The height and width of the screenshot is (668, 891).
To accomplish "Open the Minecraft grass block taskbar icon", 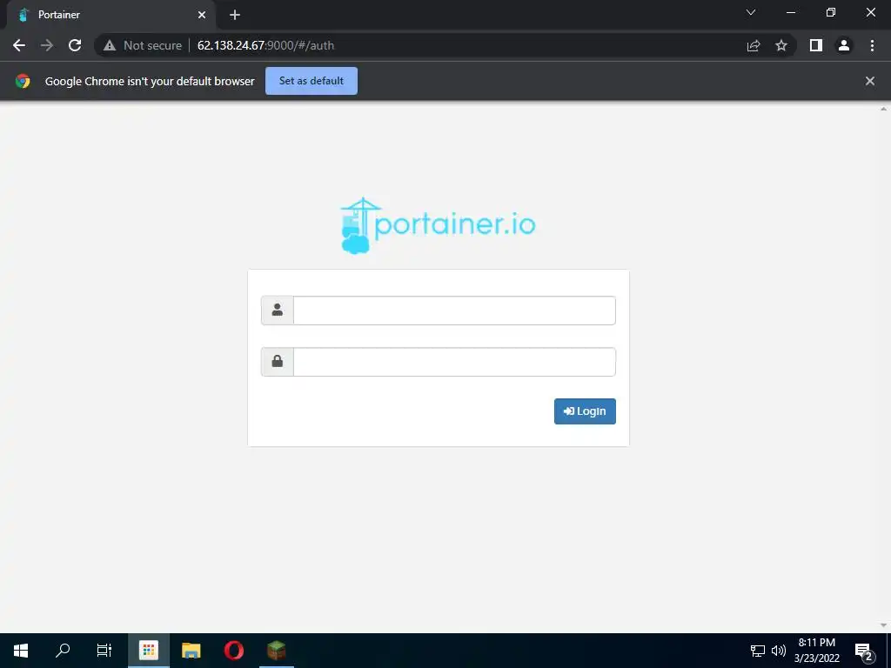I will click(x=276, y=651).
